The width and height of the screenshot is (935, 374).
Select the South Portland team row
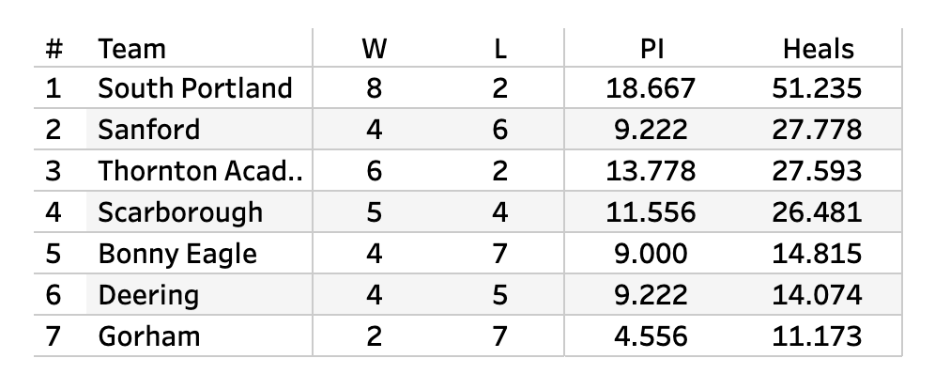pos(467,87)
